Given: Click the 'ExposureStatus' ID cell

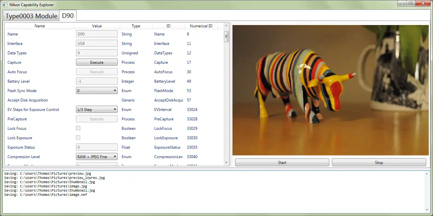Looking at the screenshot, I should coord(167,147).
